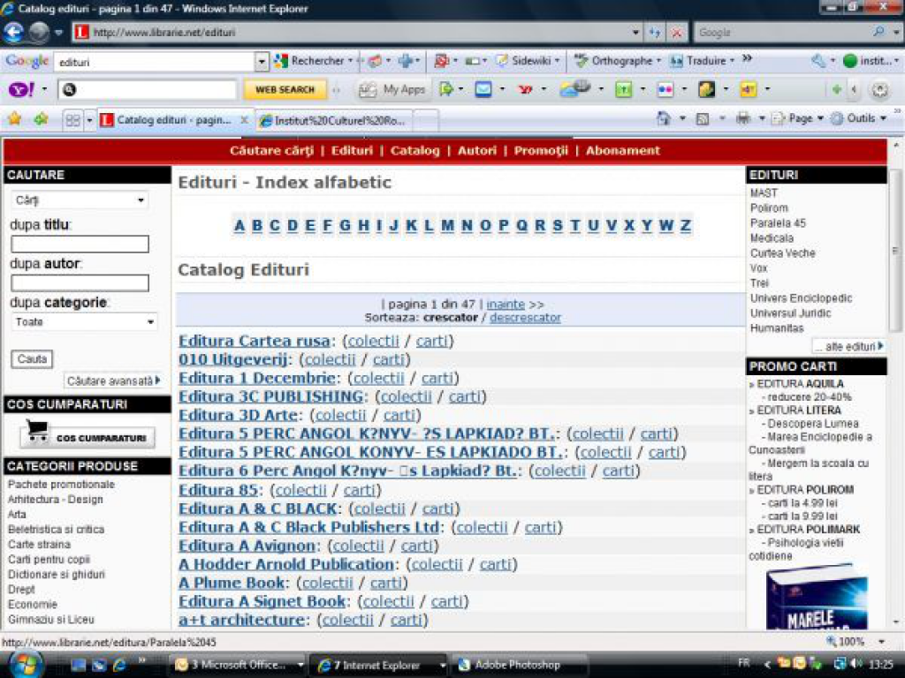Screen dimensions: 905x678
Task: Open the Edituri menu item
Action: coord(352,151)
